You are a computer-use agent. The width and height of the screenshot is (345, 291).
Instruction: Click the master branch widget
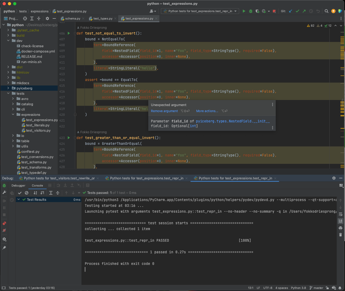316,288
